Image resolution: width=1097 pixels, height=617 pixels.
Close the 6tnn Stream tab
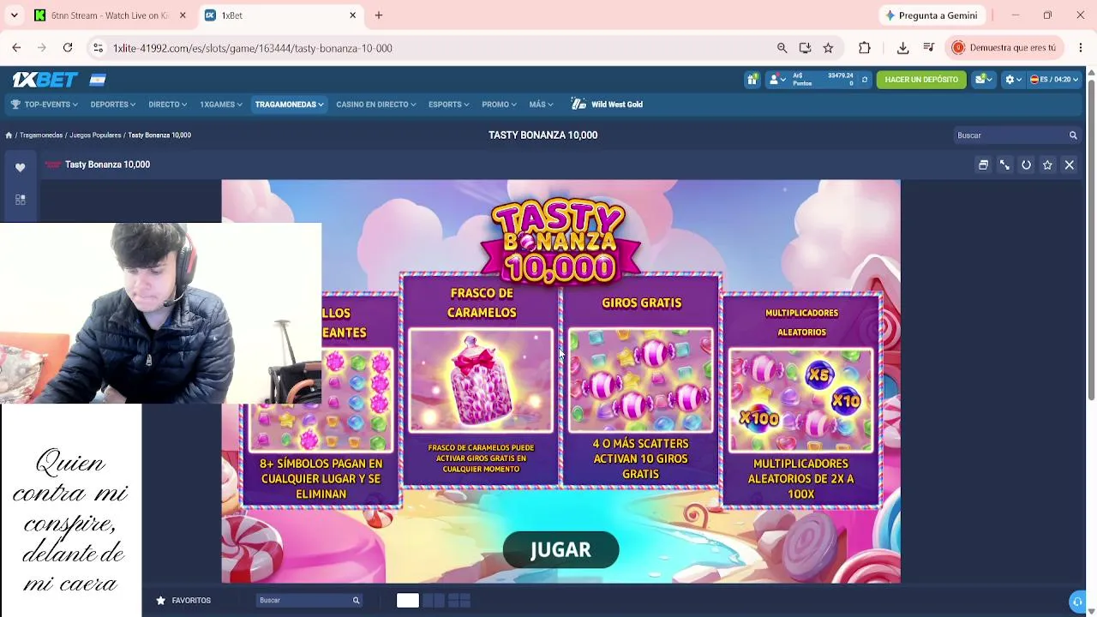pyautogui.click(x=183, y=15)
